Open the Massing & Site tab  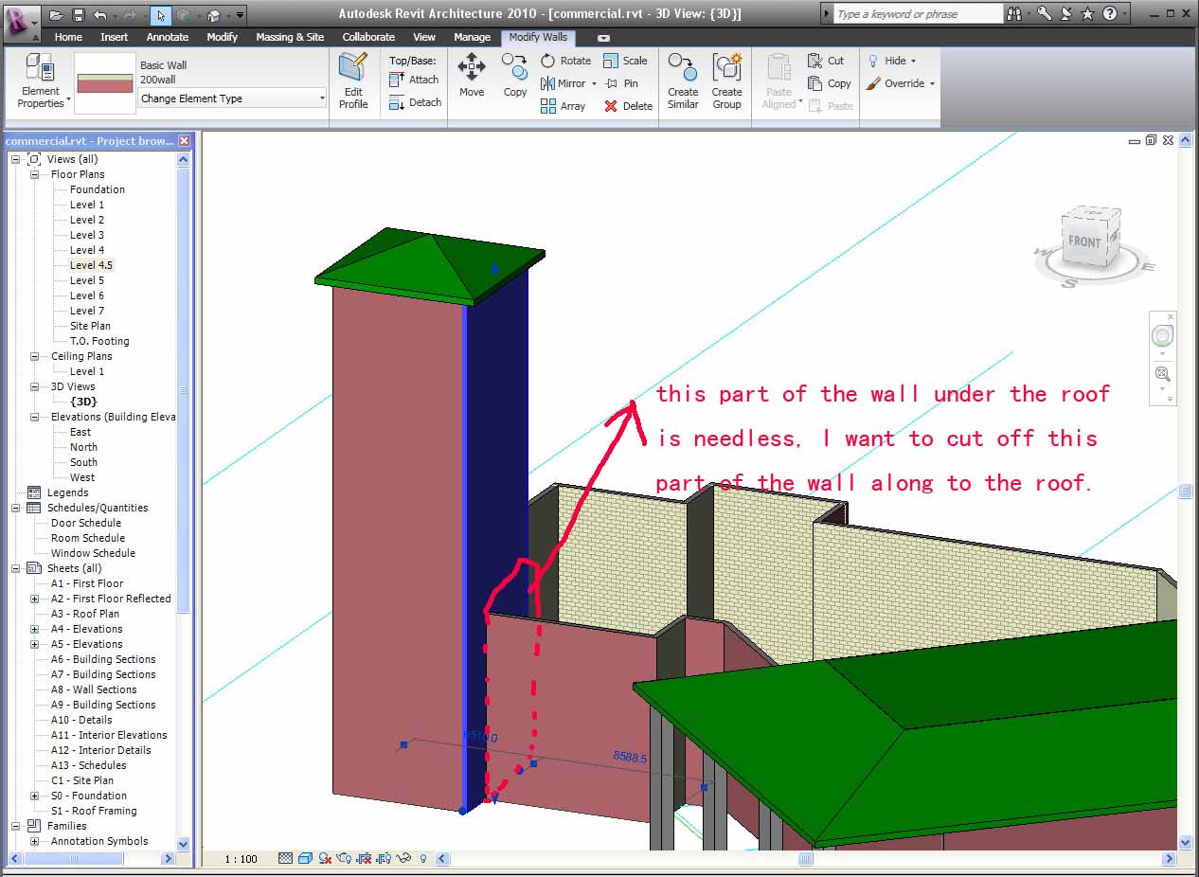pos(290,37)
